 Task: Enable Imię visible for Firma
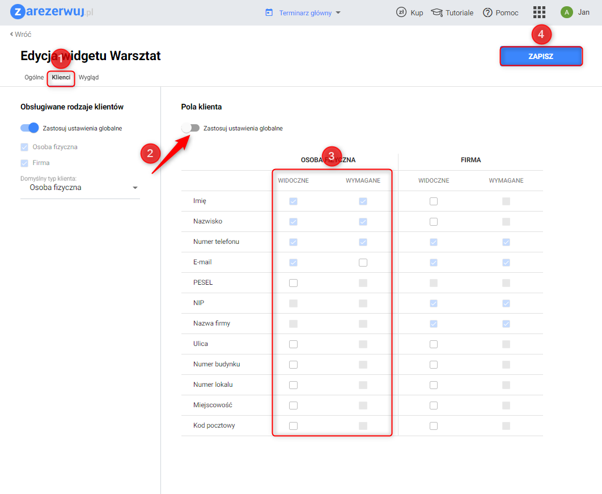[434, 201]
